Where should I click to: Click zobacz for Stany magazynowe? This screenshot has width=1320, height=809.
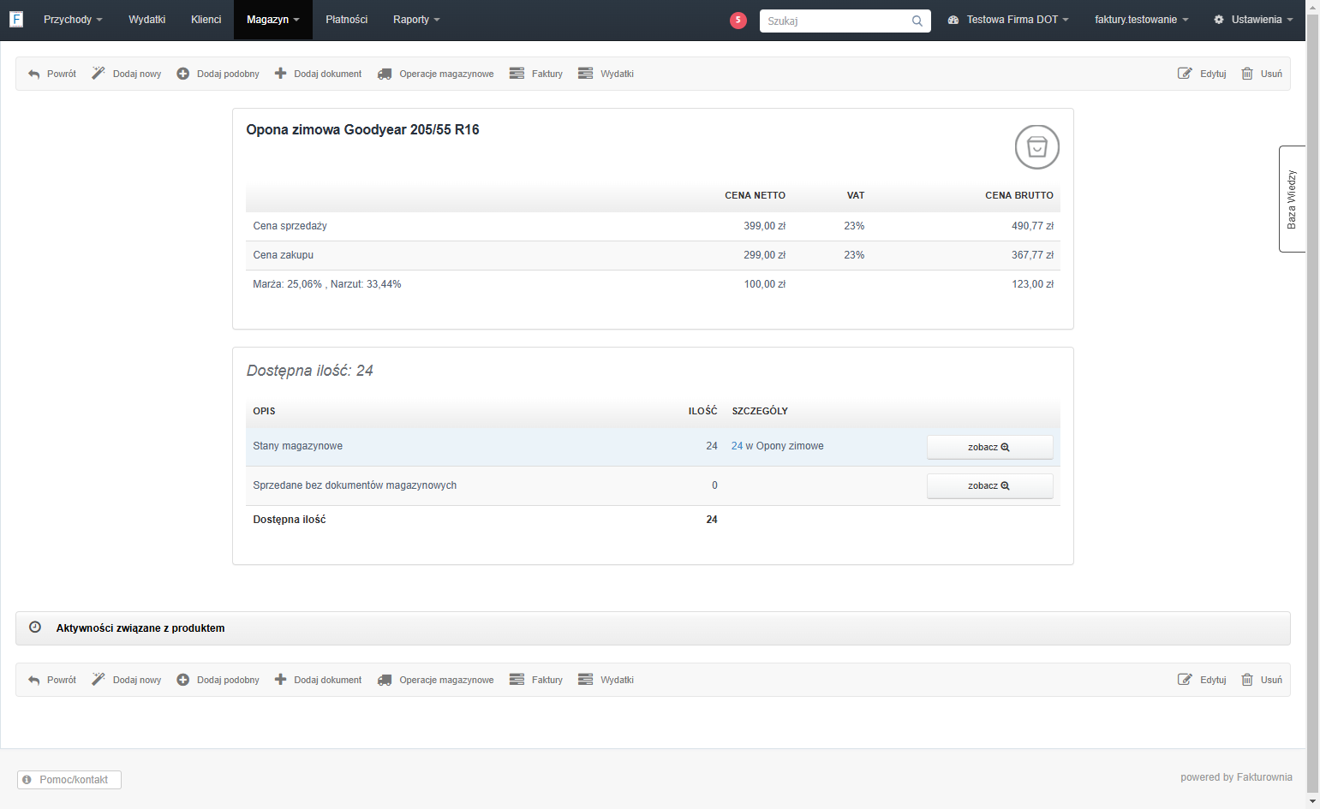point(989,447)
